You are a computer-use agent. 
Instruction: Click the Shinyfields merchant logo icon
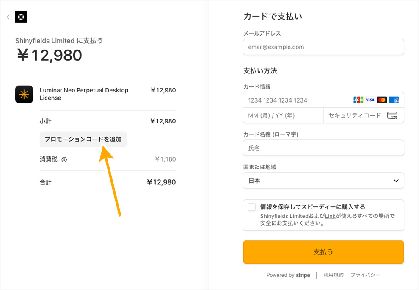(21, 17)
